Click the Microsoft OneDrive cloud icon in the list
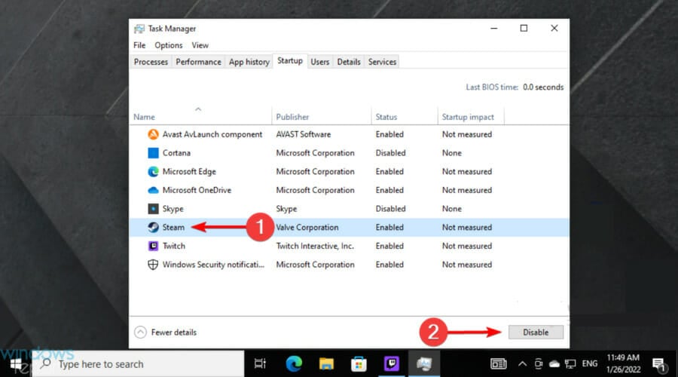Image resolution: width=678 pixels, height=377 pixels. tap(153, 190)
